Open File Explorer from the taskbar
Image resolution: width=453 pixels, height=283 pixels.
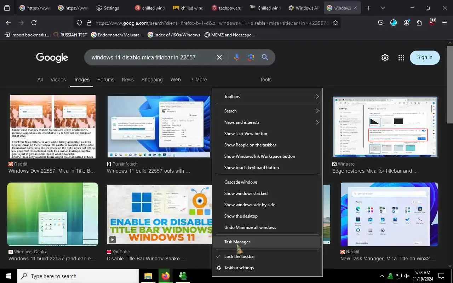[148, 276]
